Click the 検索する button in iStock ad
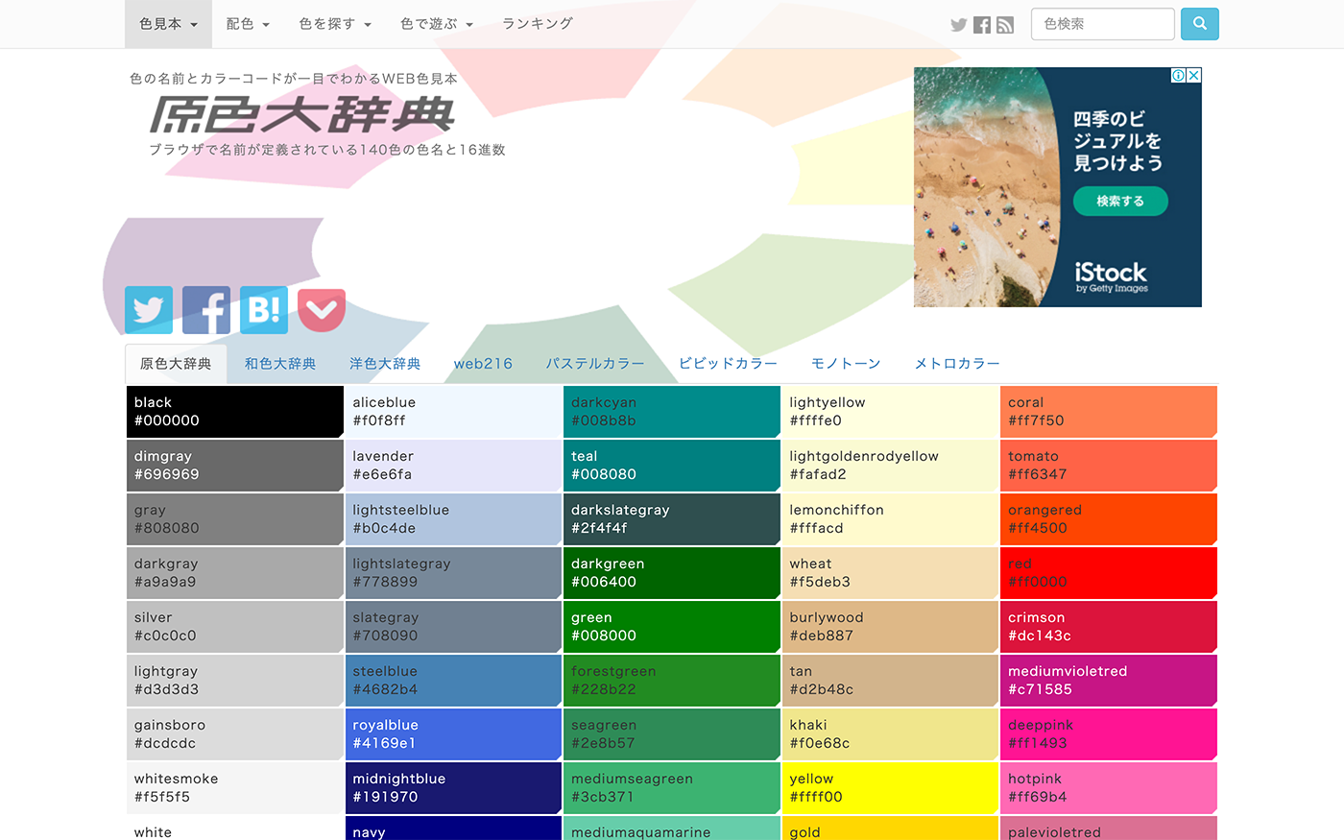 (x=1120, y=202)
